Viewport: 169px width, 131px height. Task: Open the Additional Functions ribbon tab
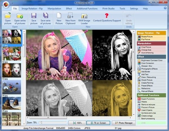87,9
